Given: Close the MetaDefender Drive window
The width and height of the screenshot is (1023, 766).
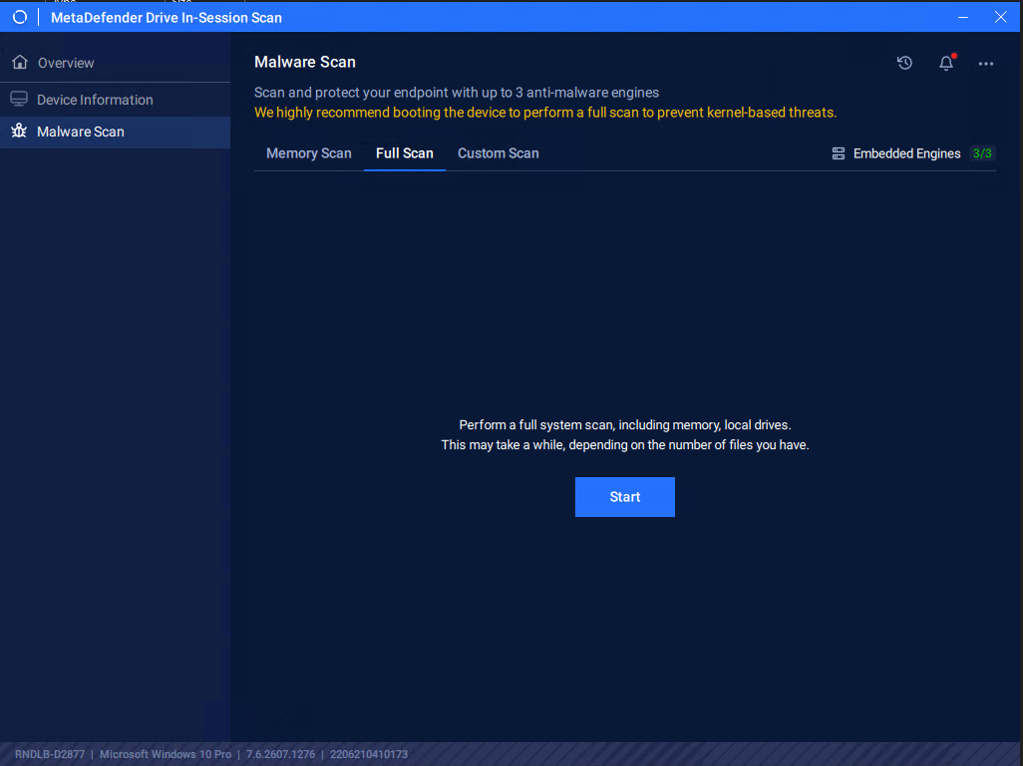Looking at the screenshot, I should pyautogui.click(x=1001, y=18).
